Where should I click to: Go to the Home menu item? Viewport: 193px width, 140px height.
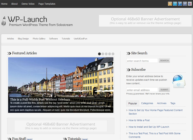[x=4, y=4]
